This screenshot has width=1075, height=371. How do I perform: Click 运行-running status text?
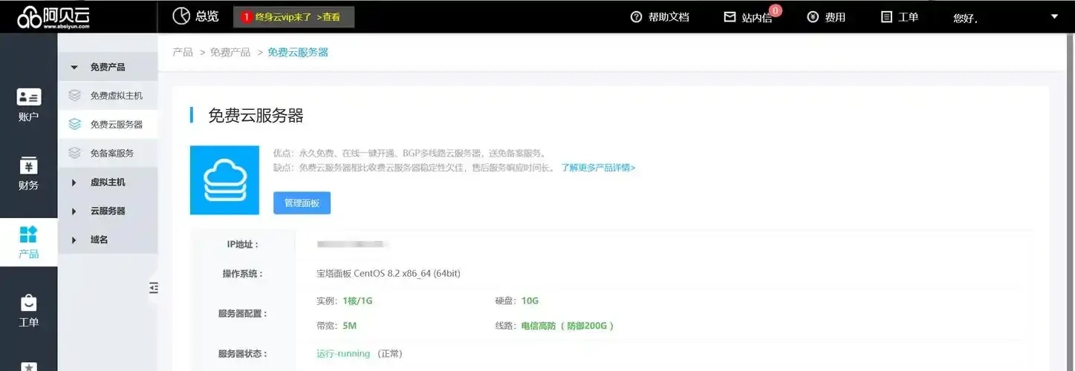tap(343, 354)
